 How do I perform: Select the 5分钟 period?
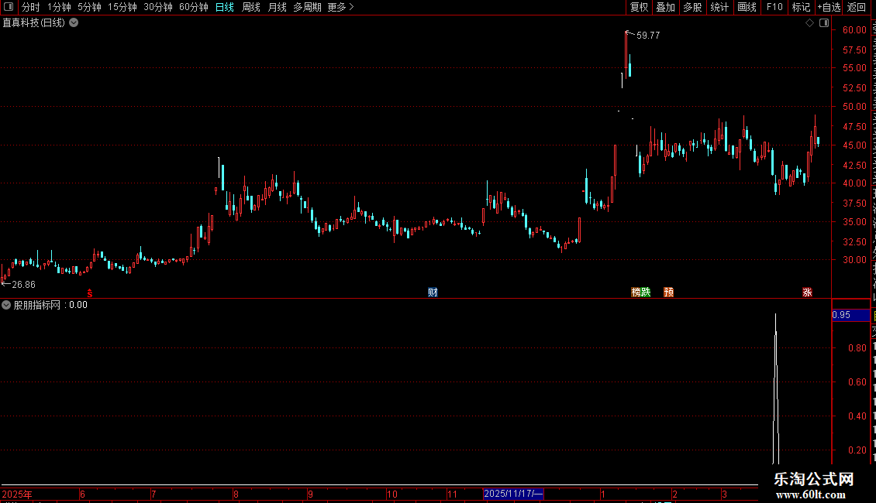point(89,7)
